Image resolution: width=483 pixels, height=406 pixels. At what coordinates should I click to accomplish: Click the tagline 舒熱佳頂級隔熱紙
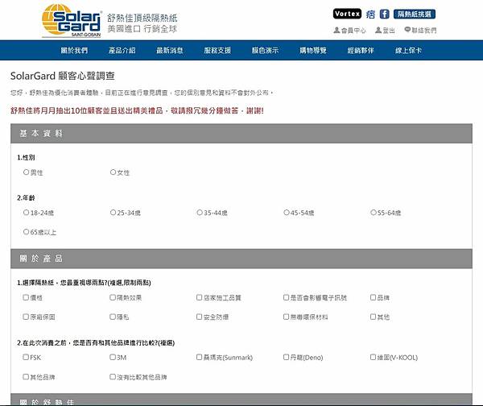tap(142, 18)
